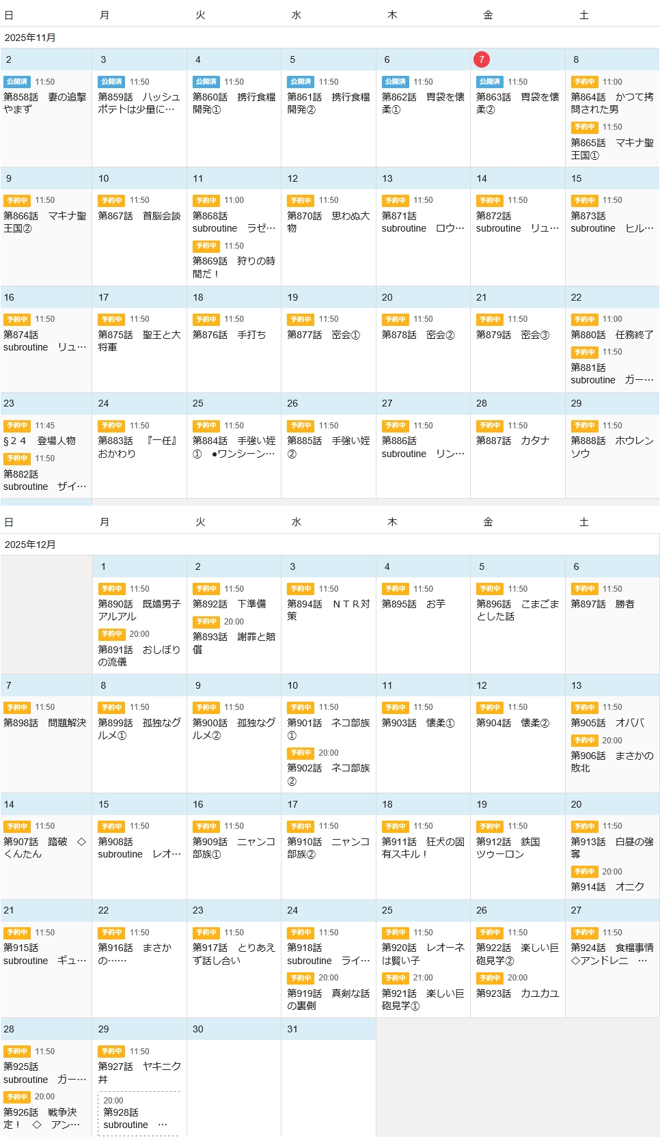Open episode 第867話 首脳会談
The width and height of the screenshot is (660, 1139).
(x=139, y=216)
